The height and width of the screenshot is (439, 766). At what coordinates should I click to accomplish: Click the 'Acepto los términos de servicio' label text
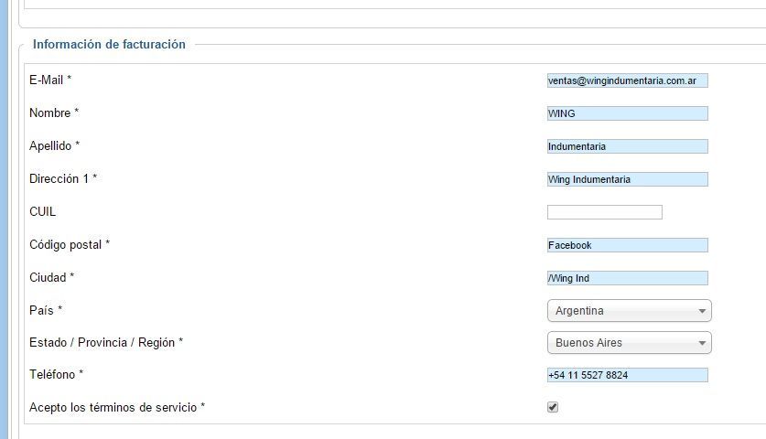pos(113,407)
